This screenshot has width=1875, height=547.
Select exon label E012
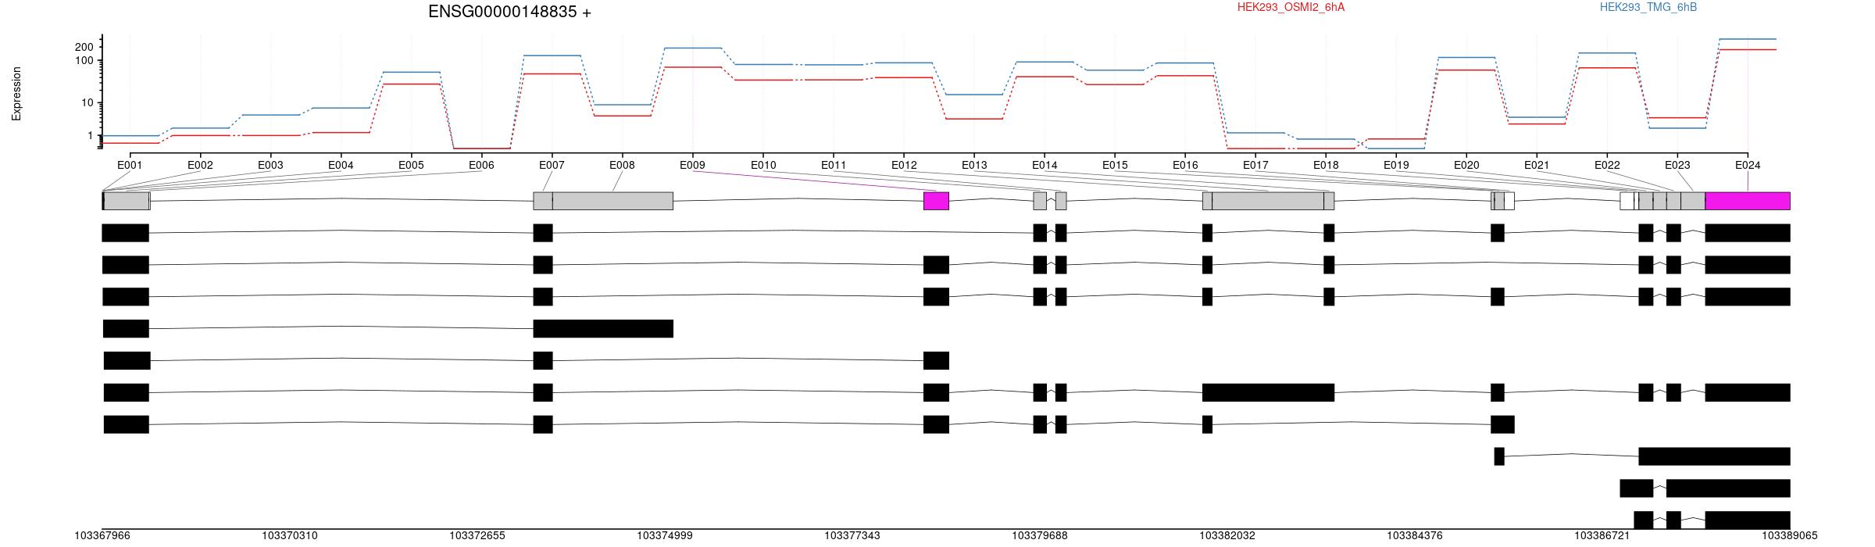pos(904,165)
